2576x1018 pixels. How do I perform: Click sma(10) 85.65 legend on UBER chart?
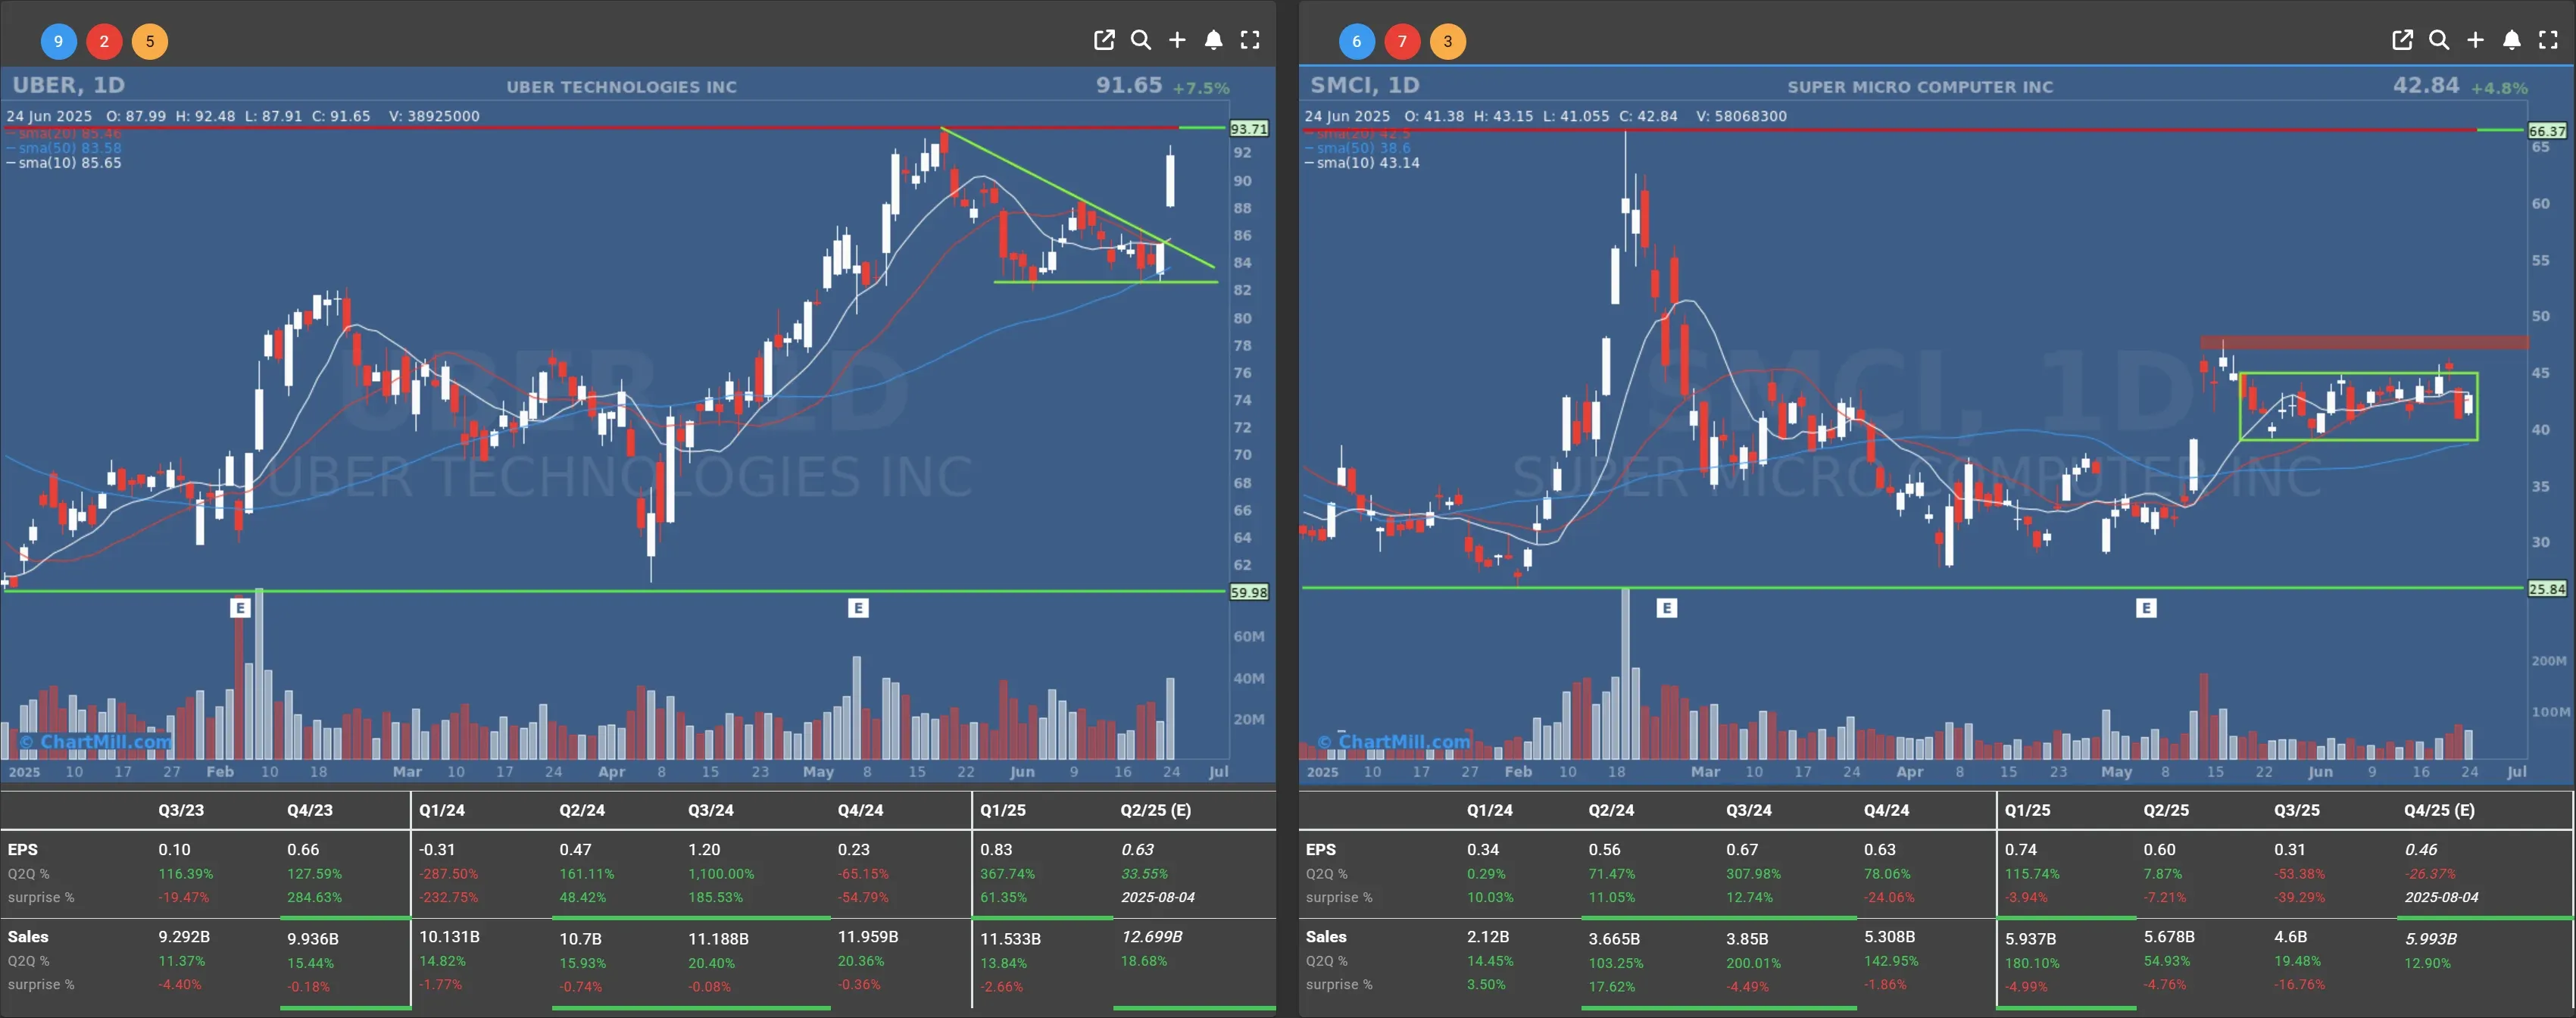64,163
